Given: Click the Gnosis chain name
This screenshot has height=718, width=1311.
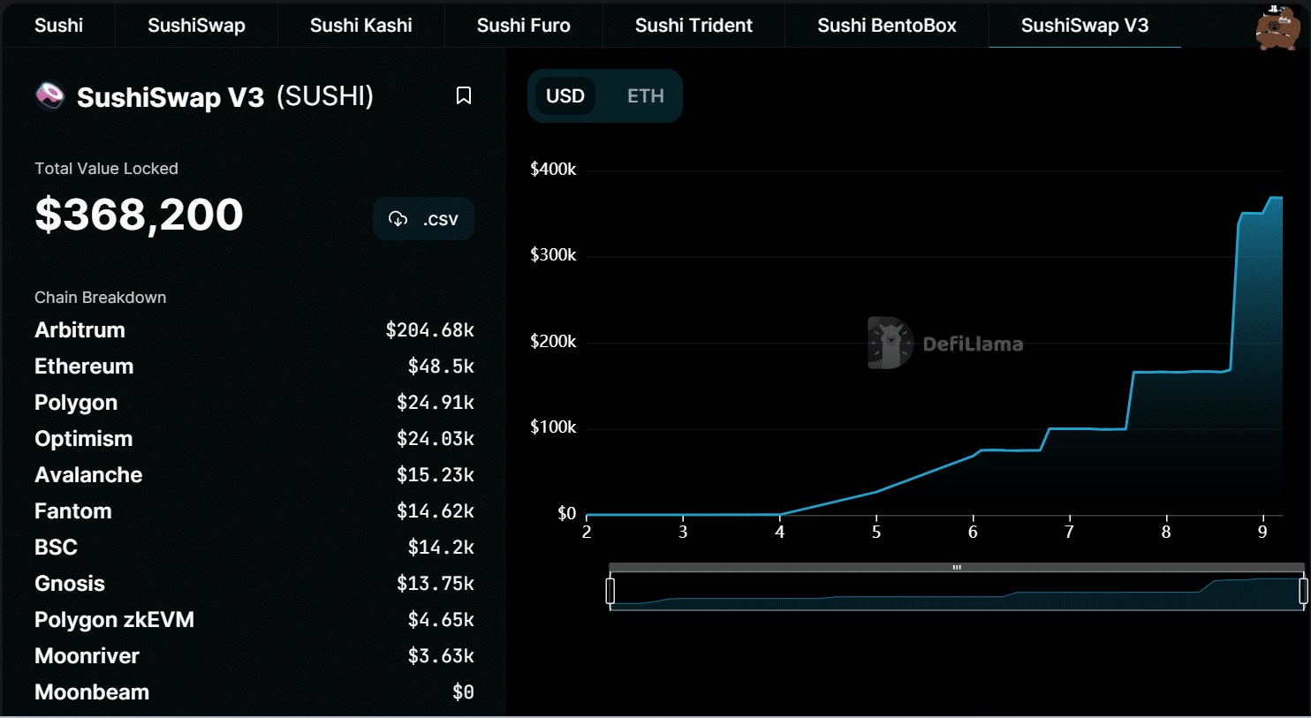Looking at the screenshot, I should (70, 584).
